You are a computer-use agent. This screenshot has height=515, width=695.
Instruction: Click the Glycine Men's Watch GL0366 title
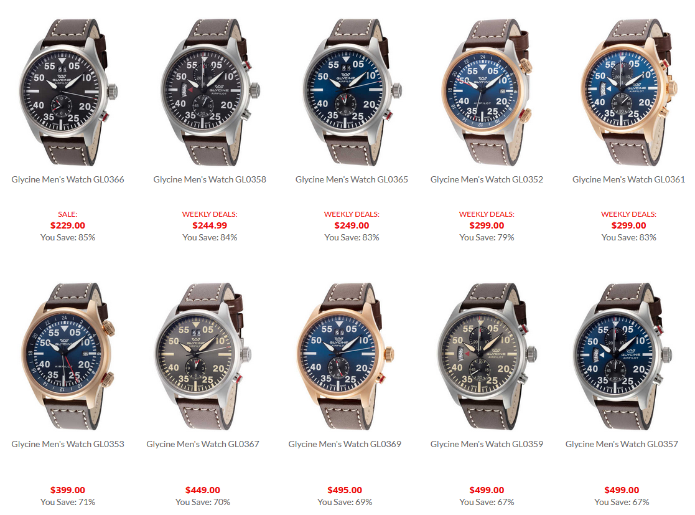pos(68,179)
